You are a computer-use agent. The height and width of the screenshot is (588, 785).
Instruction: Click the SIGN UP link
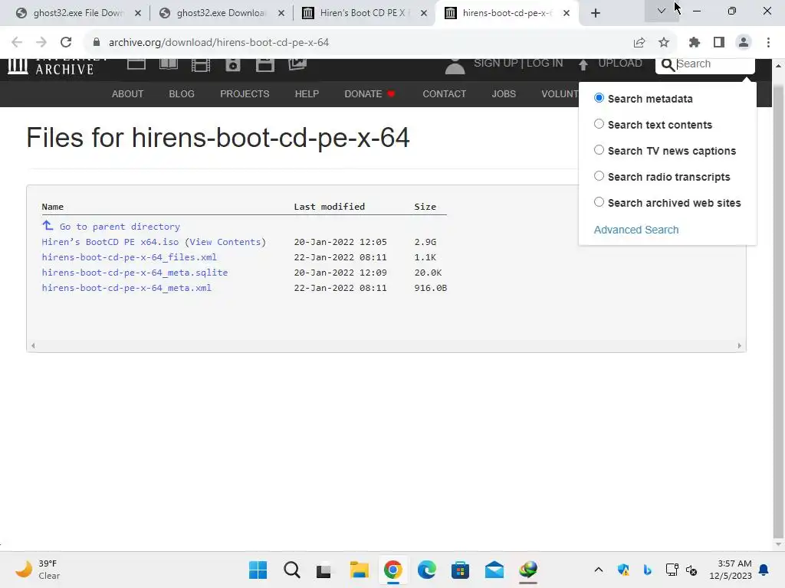pyautogui.click(x=496, y=64)
